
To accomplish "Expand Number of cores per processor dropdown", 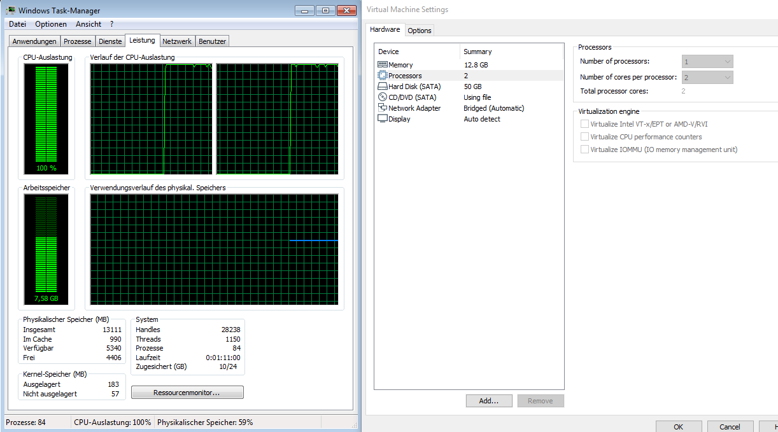I will pyautogui.click(x=707, y=78).
